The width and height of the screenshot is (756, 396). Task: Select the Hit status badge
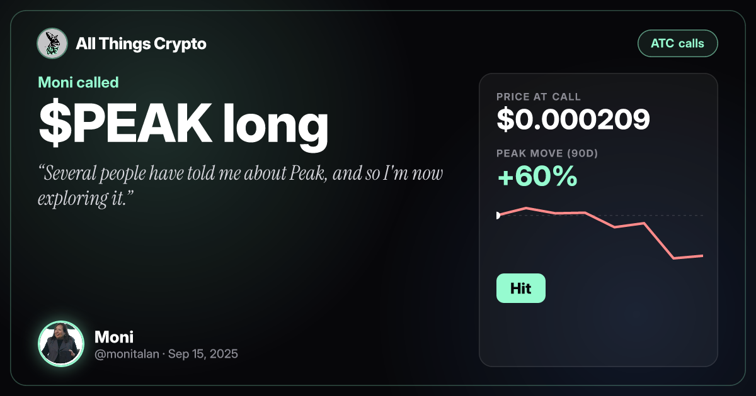[521, 289]
